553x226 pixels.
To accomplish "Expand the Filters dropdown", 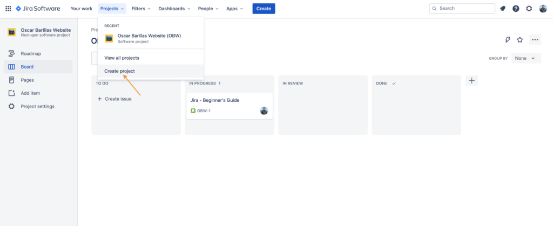I will (x=141, y=9).
